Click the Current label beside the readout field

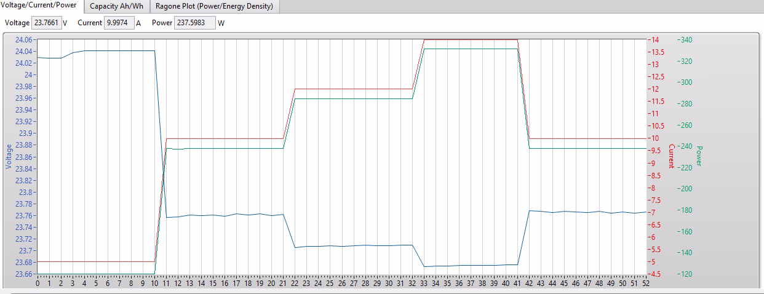coord(90,23)
